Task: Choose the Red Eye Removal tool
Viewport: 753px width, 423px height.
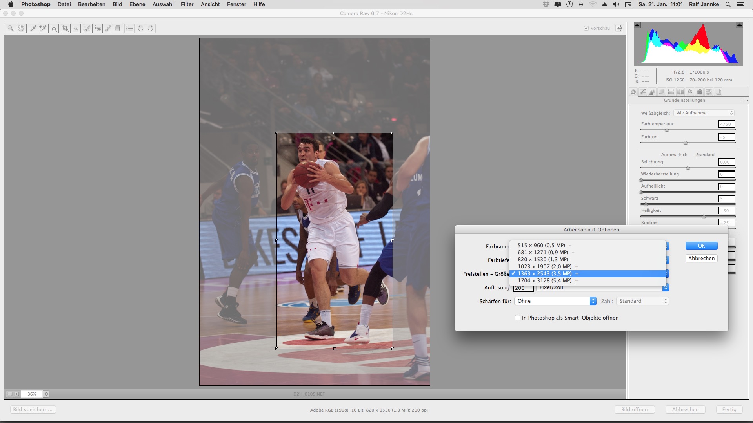Action: tap(97, 28)
